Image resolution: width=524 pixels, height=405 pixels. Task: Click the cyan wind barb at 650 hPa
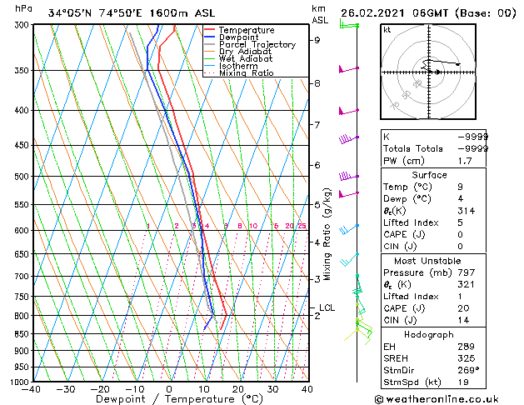350,259
